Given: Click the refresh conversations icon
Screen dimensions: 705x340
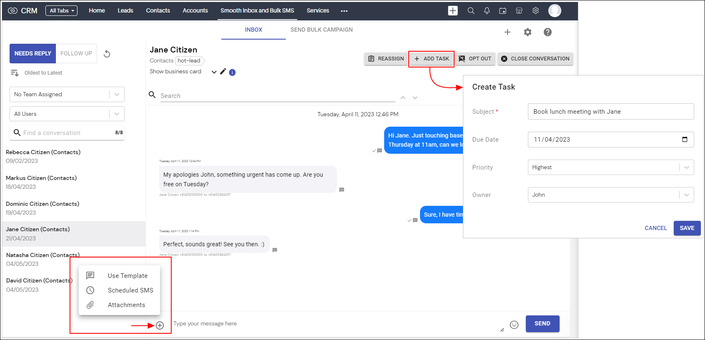Looking at the screenshot, I should [x=107, y=54].
